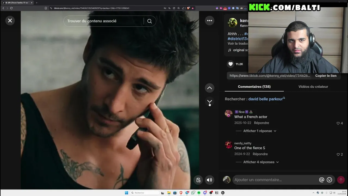348x196 pixels.
Task: Open nerdy_natty's profile avatar
Action: coord(229,145)
